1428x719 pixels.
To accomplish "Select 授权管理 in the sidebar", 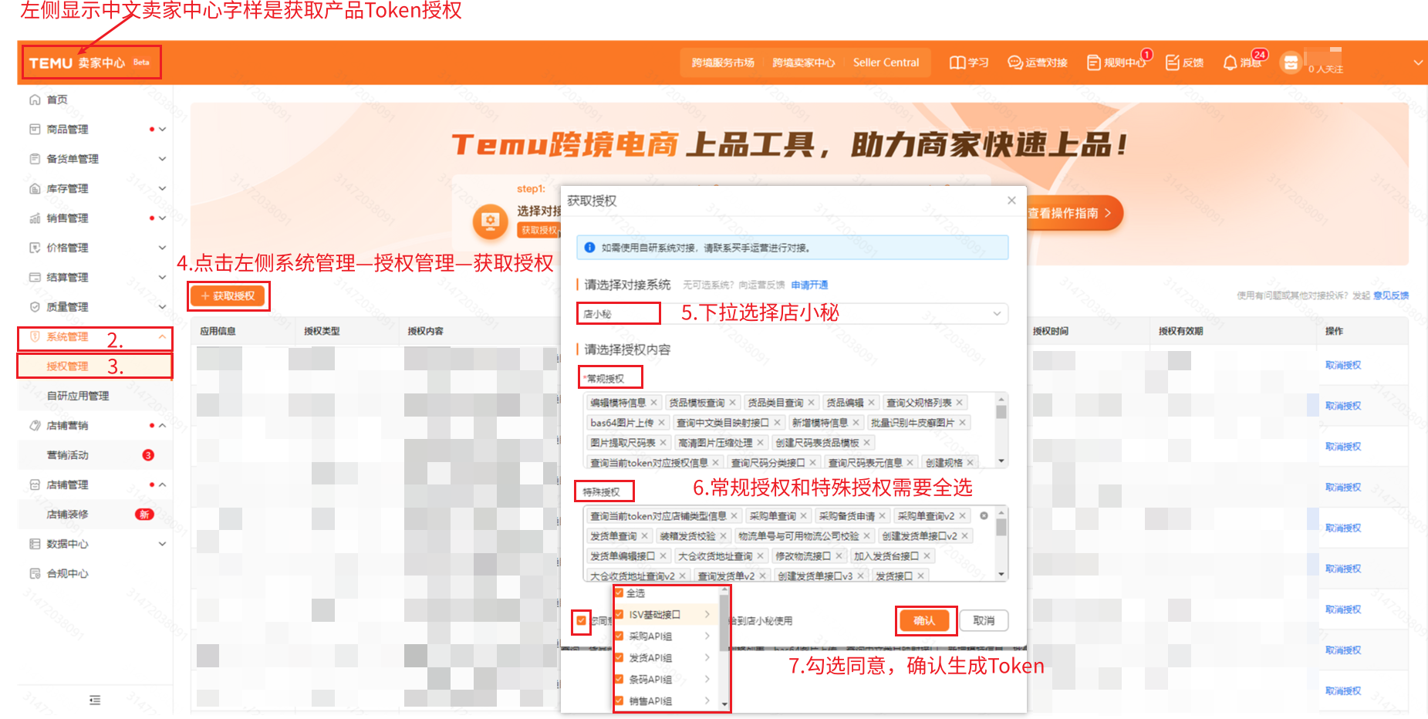I will pyautogui.click(x=95, y=366).
